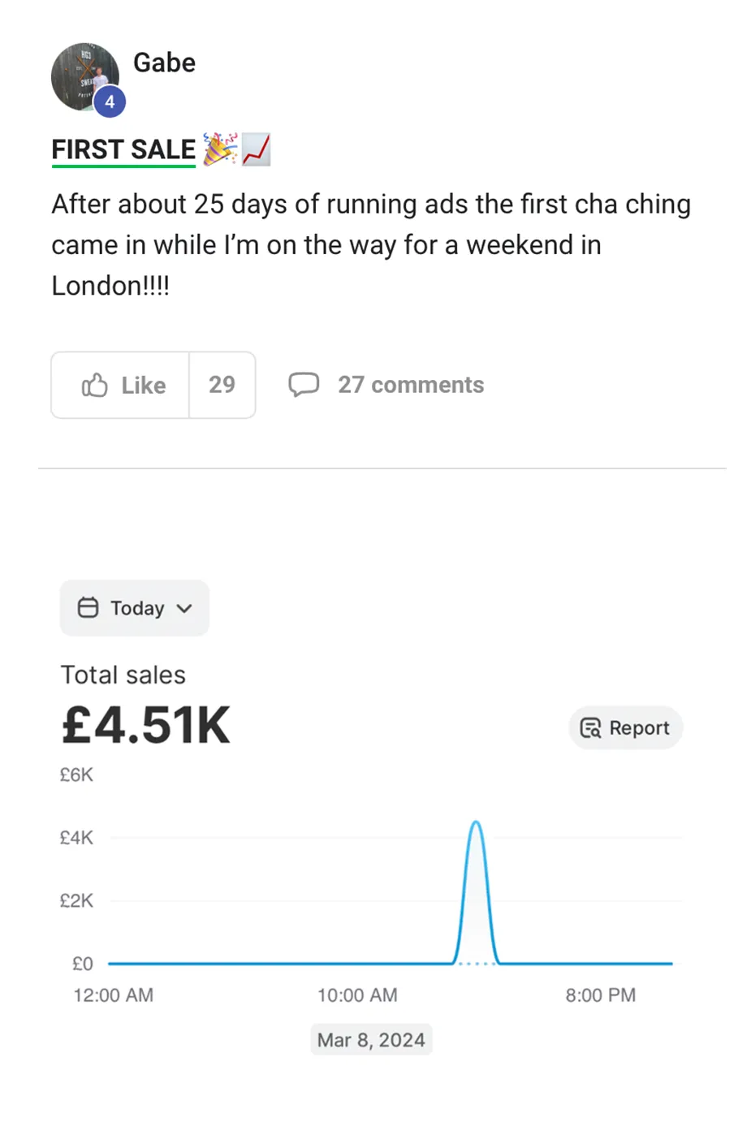Open the sales Report button label
This screenshot has height=1139, width=751.
pos(639,728)
